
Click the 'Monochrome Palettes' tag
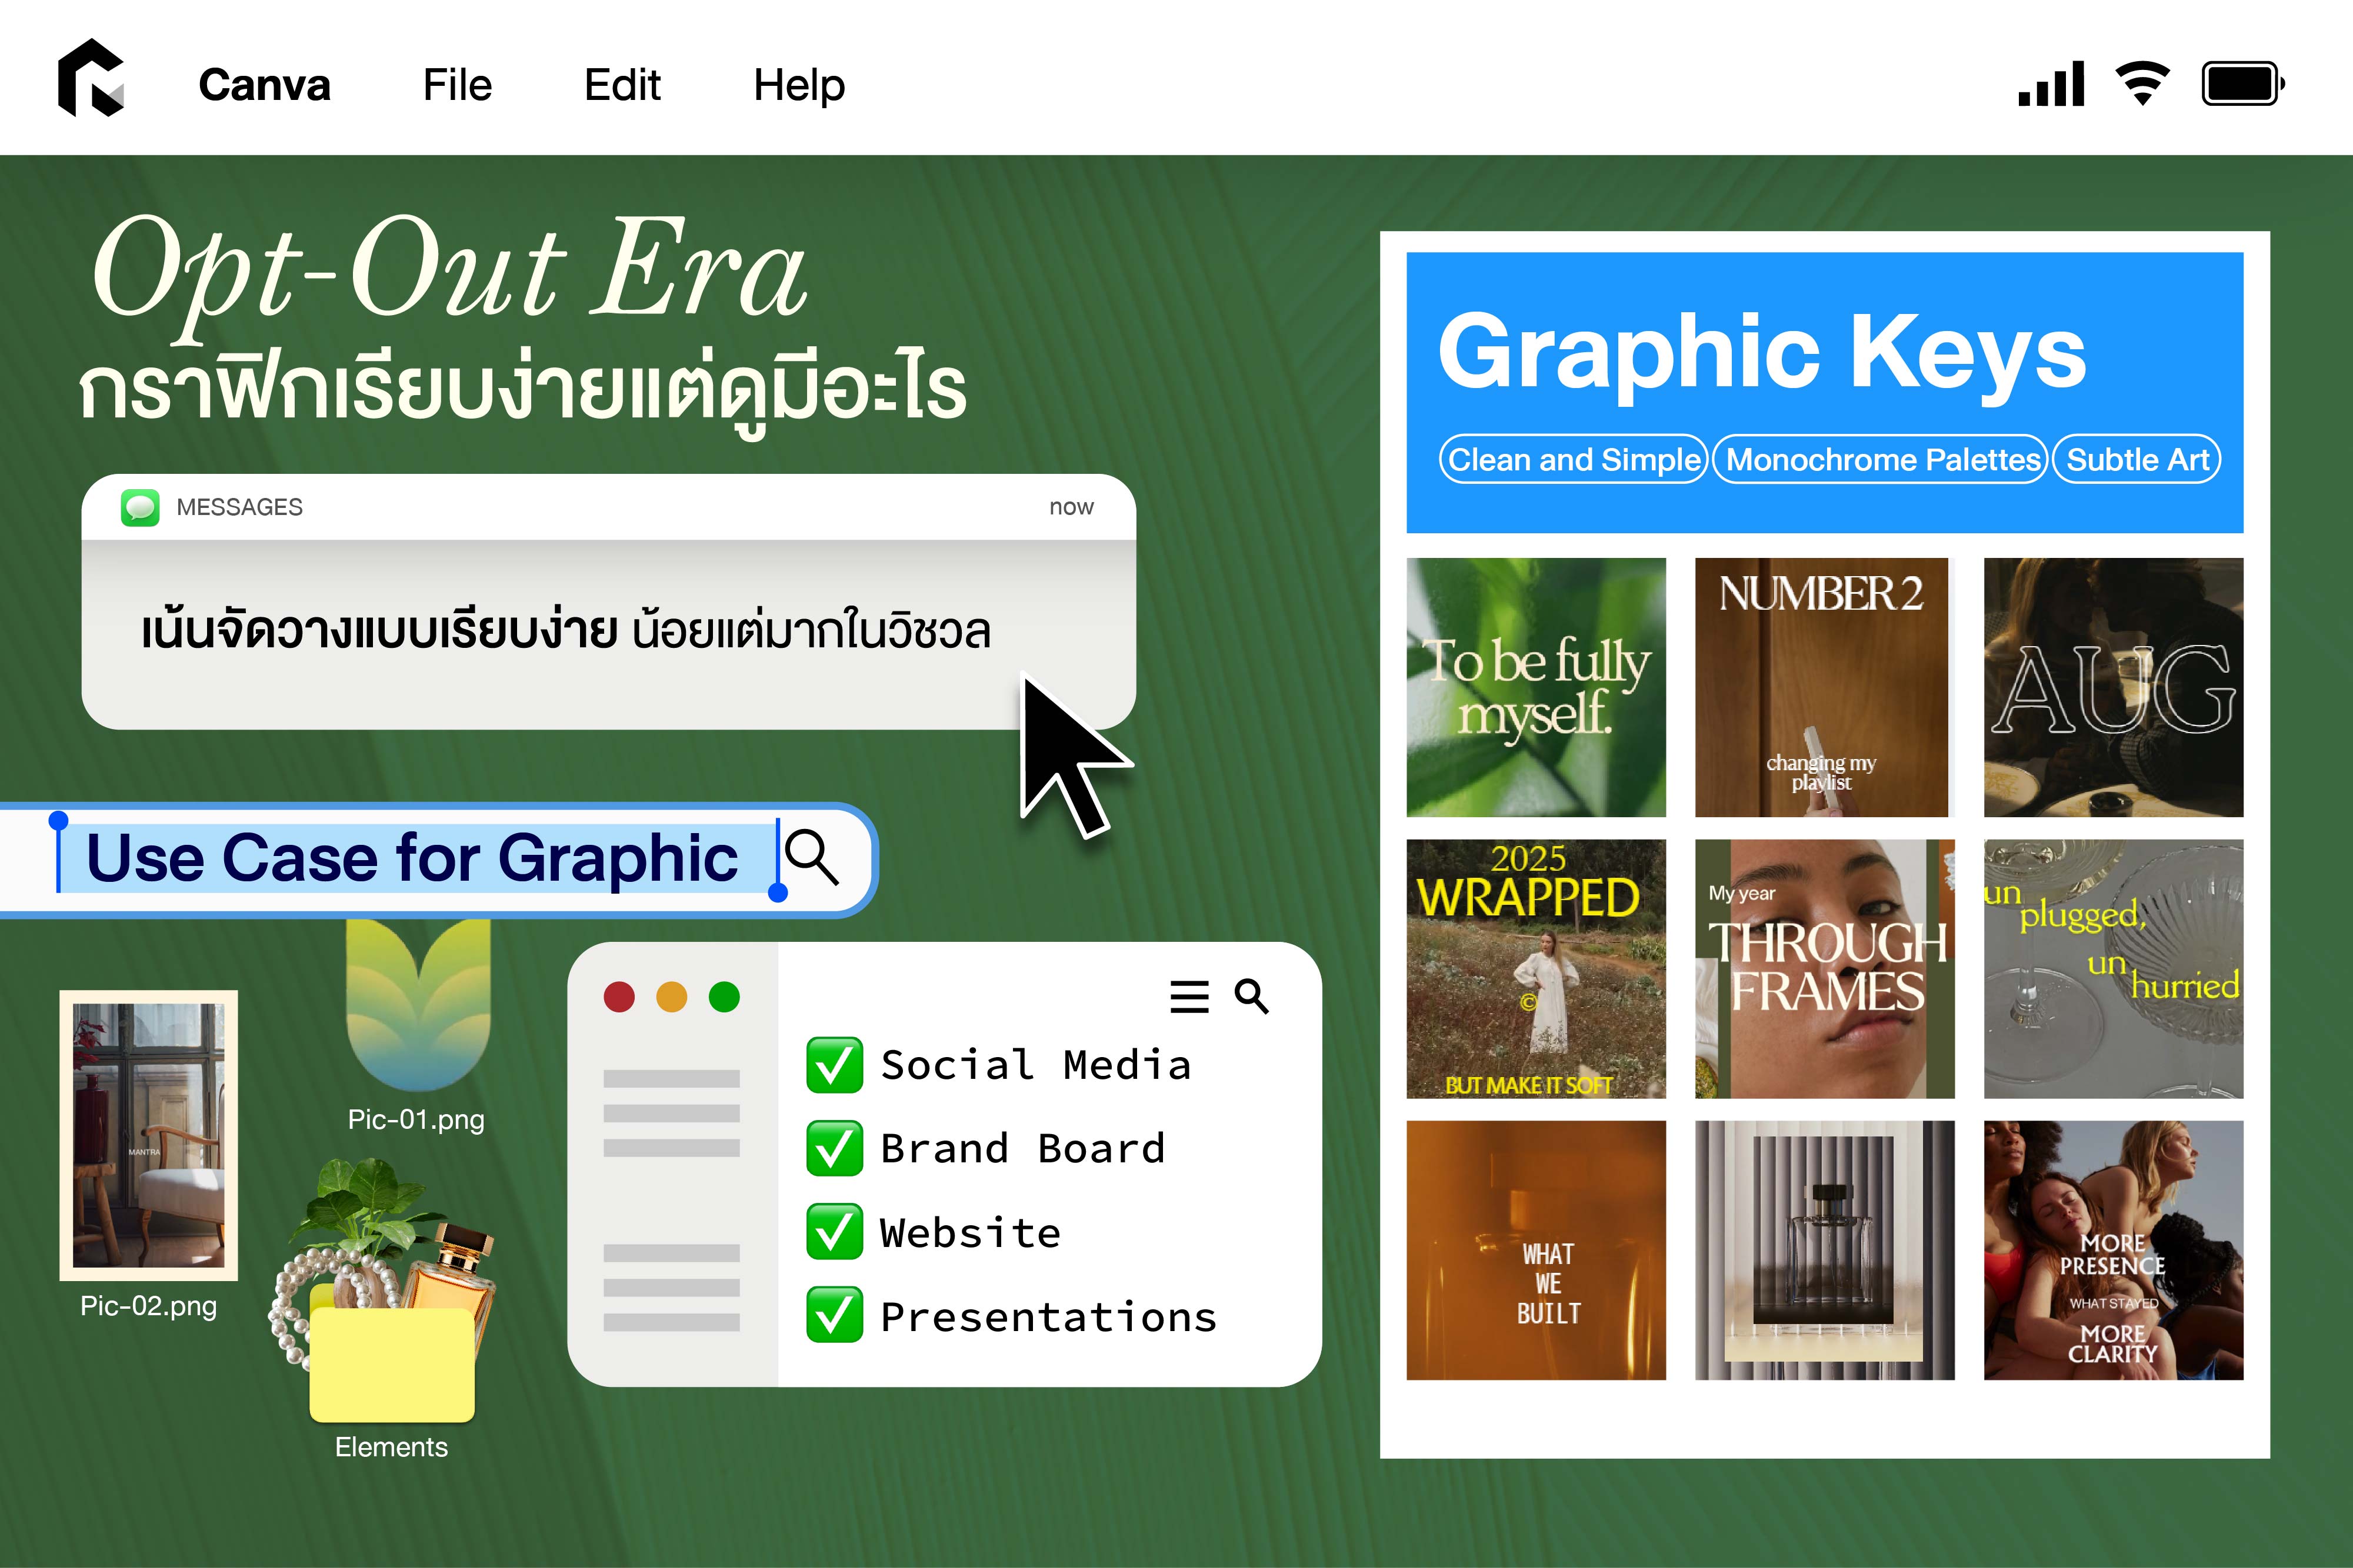[x=1881, y=459]
